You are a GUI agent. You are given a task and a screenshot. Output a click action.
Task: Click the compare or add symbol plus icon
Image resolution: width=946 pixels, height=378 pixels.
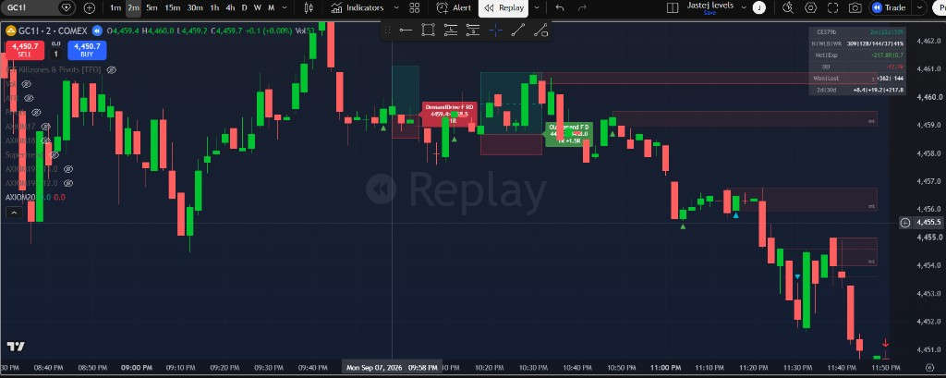click(90, 7)
